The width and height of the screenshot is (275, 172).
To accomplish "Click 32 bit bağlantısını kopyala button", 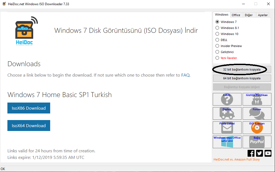I will coord(242,69).
